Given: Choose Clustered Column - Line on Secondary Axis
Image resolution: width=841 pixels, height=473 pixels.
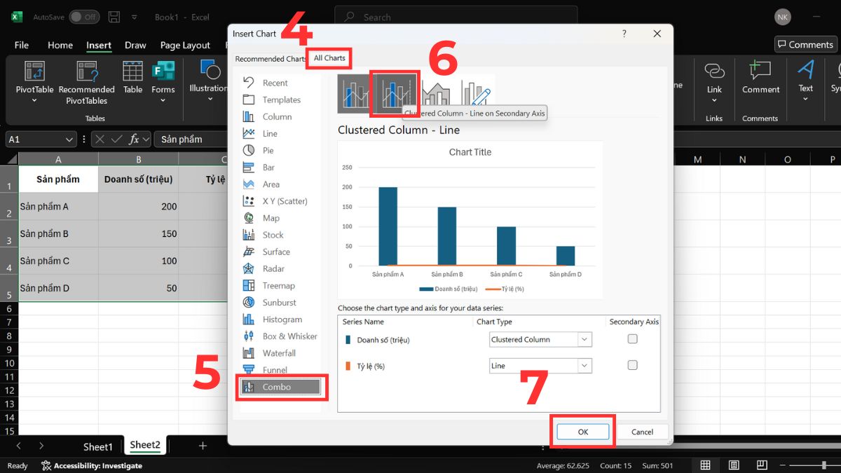Looking at the screenshot, I should click(395, 94).
